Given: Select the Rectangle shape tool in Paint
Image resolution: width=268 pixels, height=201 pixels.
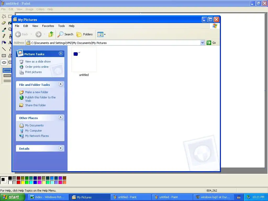Looking at the screenshot, I should pos(4,55).
